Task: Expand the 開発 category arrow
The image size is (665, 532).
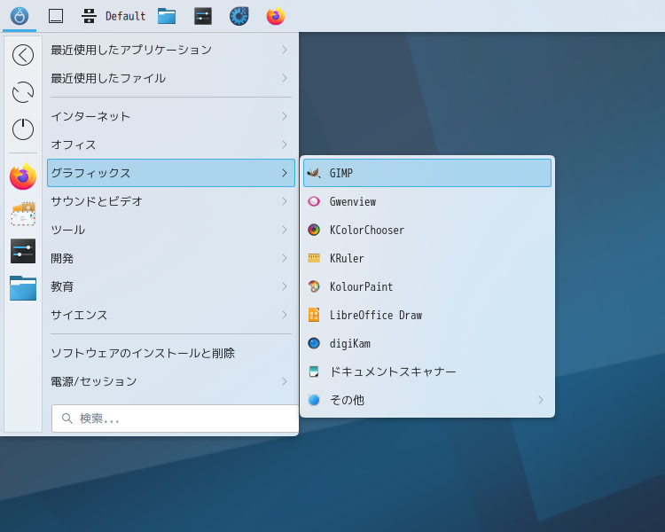Action: click(x=285, y=258)
